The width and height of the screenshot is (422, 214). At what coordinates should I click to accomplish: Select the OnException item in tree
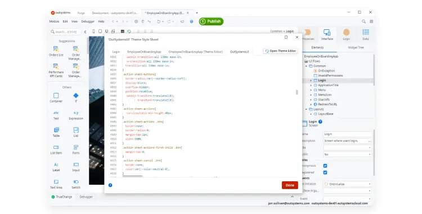point(324,70)
